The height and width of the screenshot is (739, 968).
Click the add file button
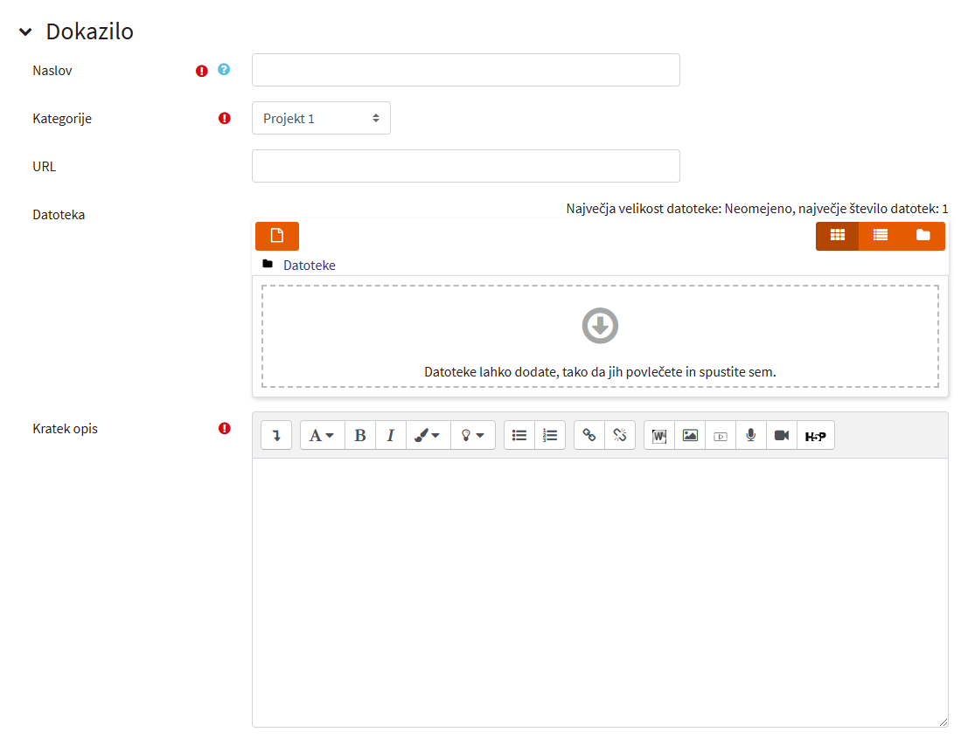tap(277, 236)
